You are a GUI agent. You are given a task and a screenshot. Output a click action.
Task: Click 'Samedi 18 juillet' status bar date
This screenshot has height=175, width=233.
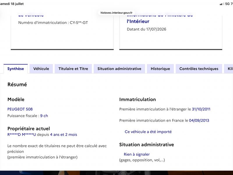12,4
